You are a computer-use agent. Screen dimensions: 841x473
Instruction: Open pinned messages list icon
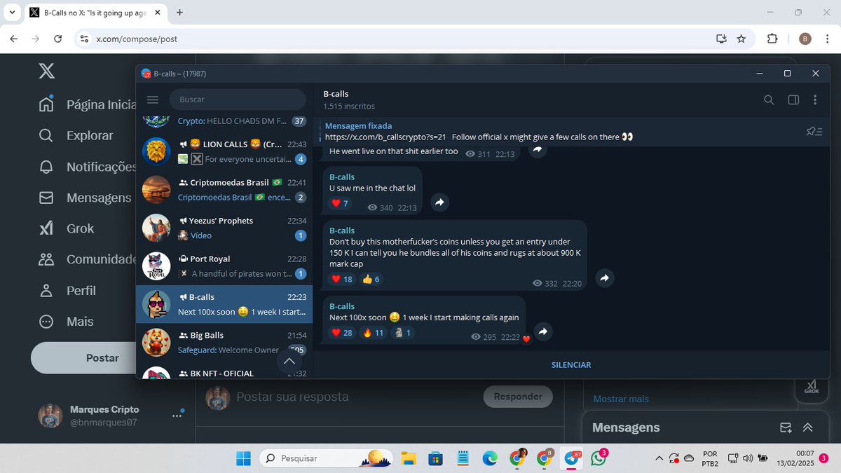coord(814,131)
